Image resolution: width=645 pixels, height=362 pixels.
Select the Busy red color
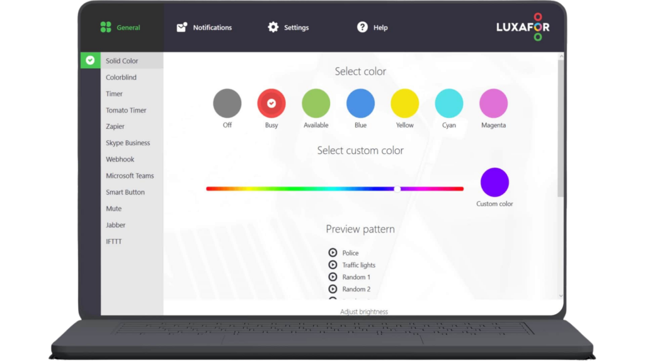(271, 104)
